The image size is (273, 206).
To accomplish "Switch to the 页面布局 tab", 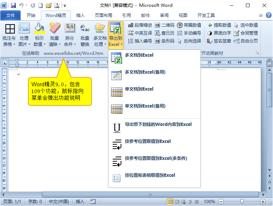I will [x=103, y=16].
